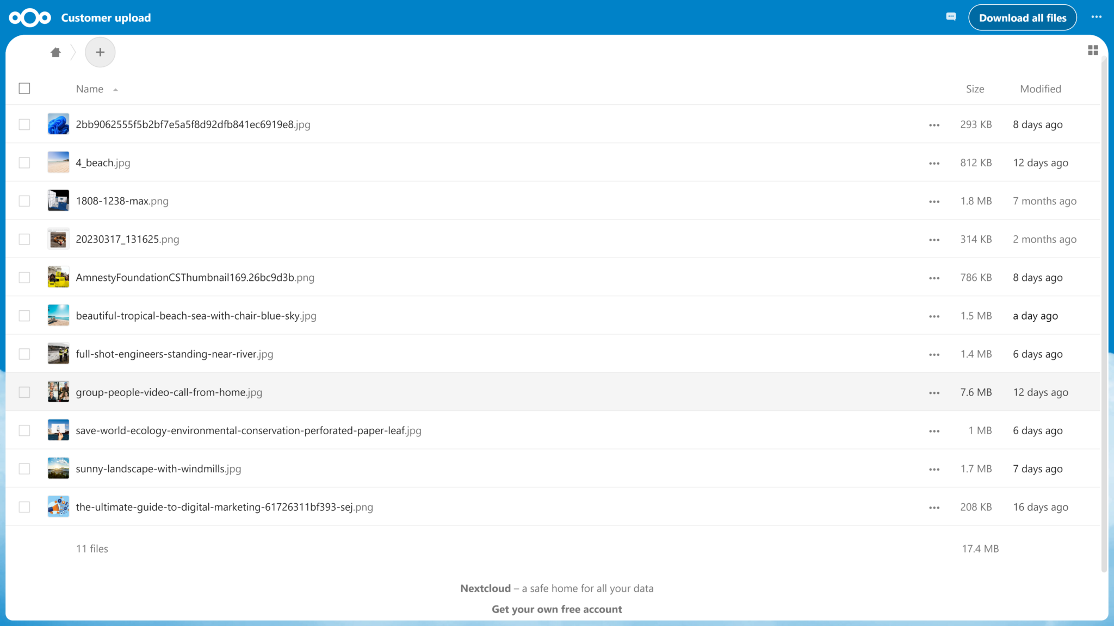Switch to grid view
Viewport: 1114px width, 626px height.
pos(1093,50)
